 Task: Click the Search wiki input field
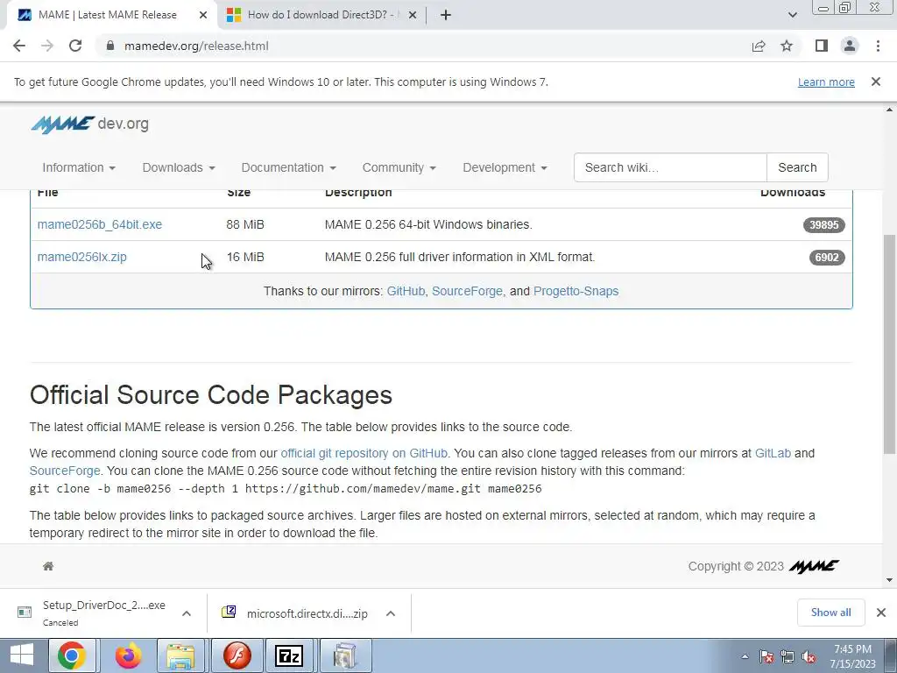coord(670,167)
